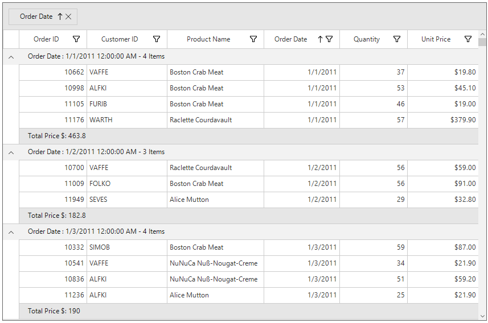Select order ID 11009 cell
488x323 pixels.
(x=53, y=184)
